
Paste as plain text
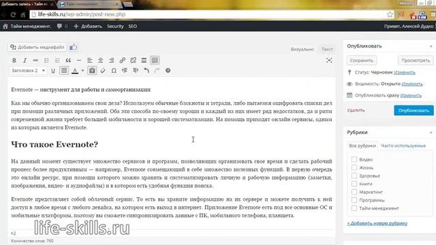click(x=92, y=71)
